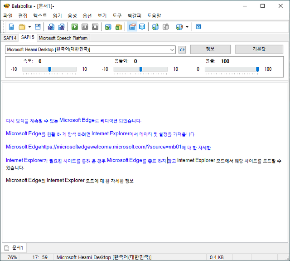Viewport: 290px width, 261px height.
Task: Switch to Microsoft Speech Platform tab
Action: pos(63,38)
